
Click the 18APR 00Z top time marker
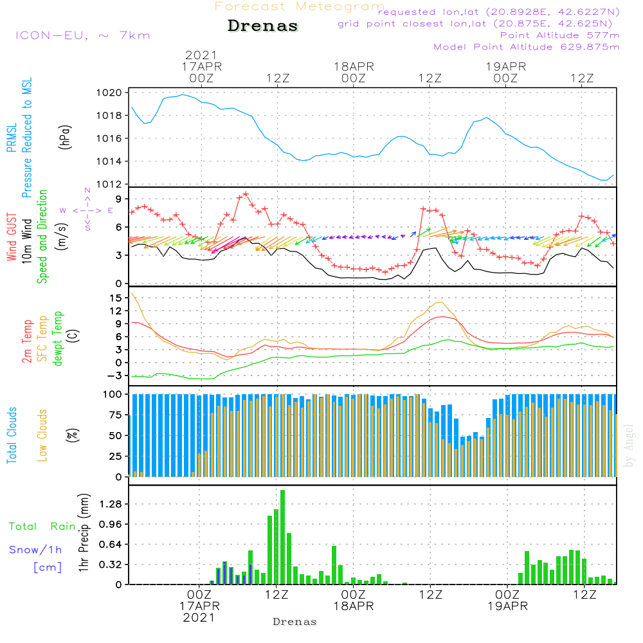354,72
